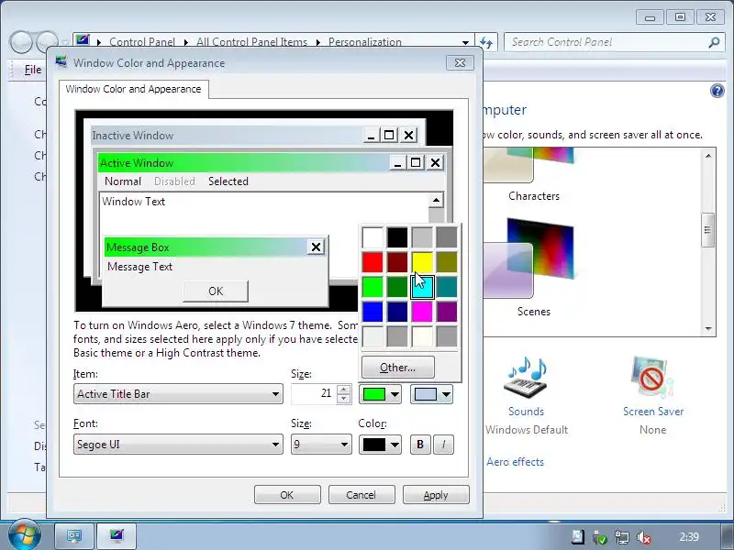This screenshot has height=550, width=734.
Task: Pick the navy blue swatch
Action: [397, 312]
